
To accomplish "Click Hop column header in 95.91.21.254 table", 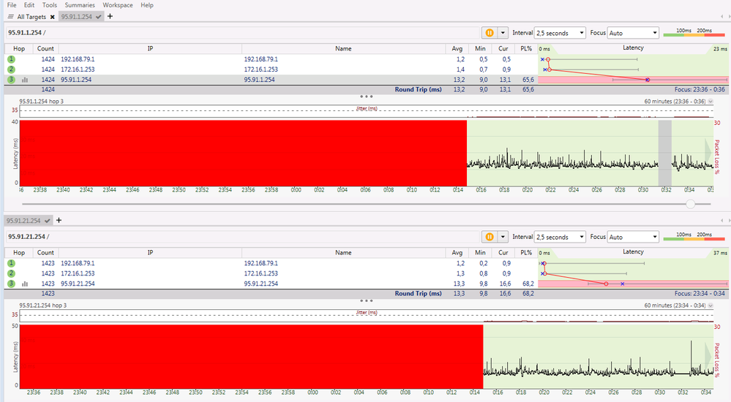I will (x=18, y=252).
